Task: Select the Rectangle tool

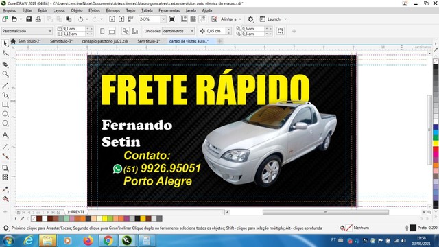Action: click(5, 104)
